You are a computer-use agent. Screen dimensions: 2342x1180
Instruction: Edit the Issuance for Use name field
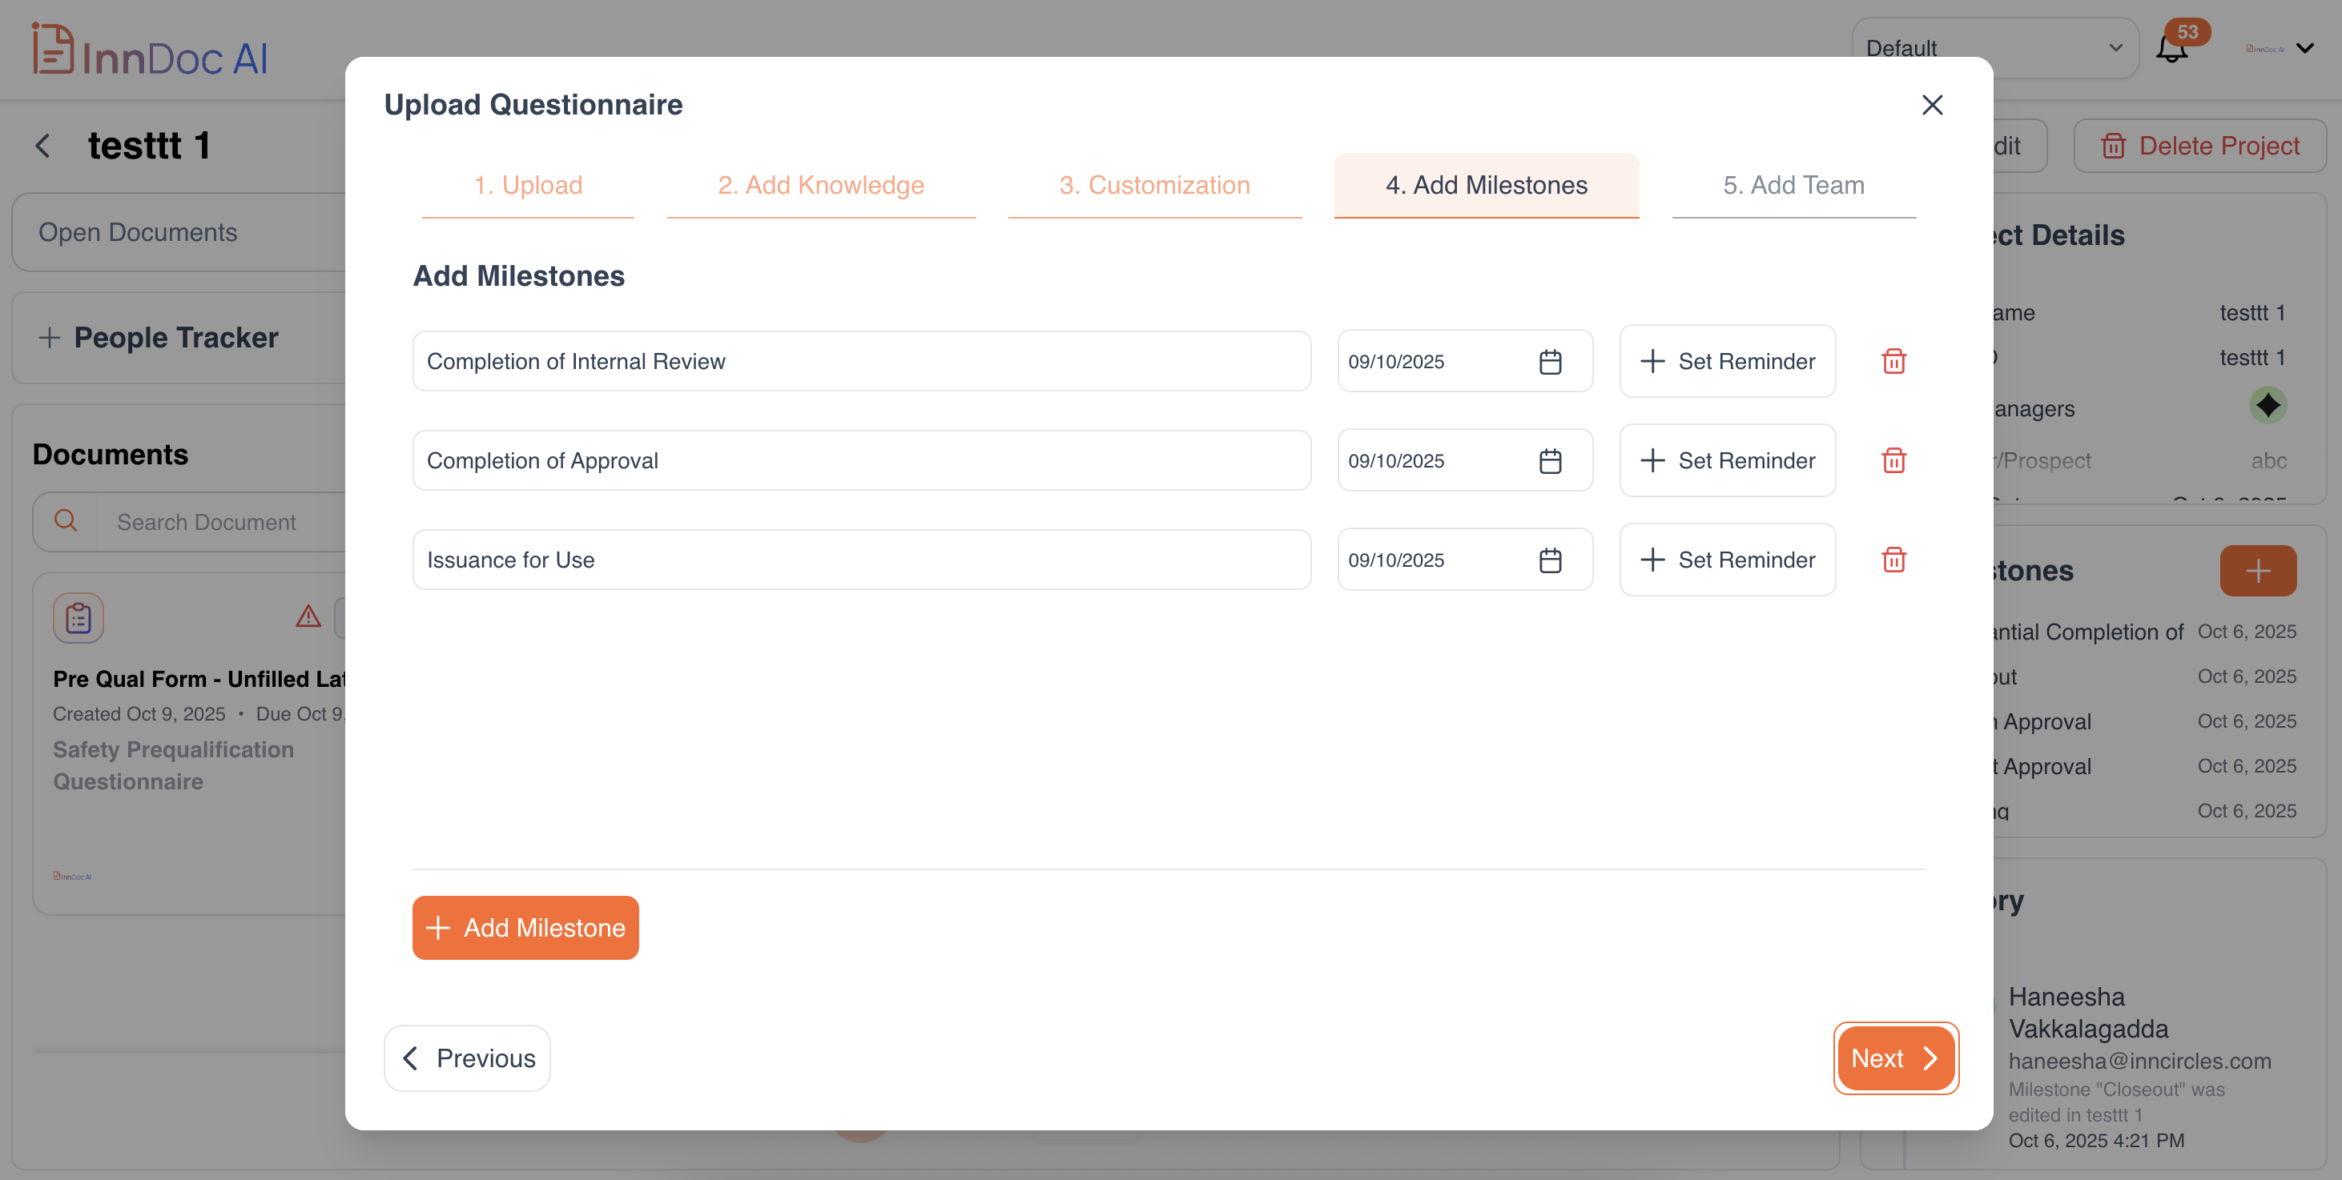860,560
